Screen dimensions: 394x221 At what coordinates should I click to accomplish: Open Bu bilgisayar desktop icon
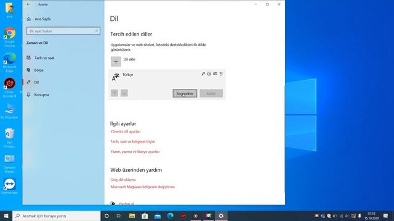point(10,110)
